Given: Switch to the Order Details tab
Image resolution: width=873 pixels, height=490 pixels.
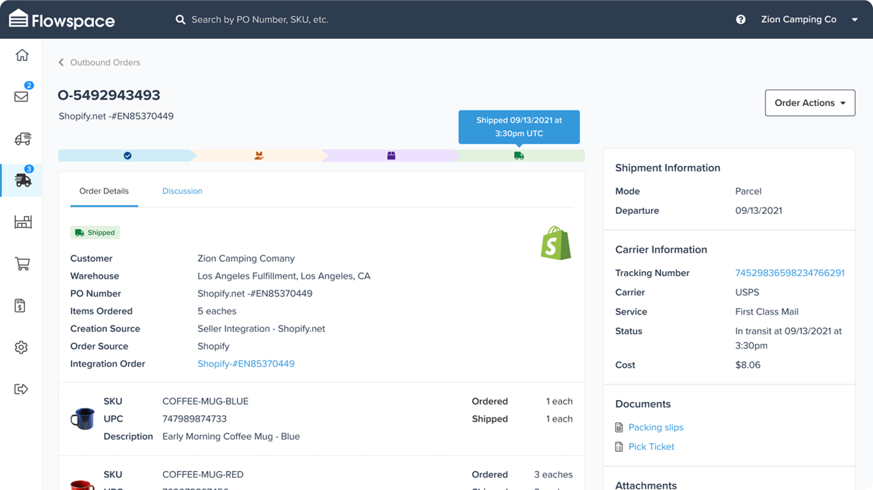Looking at the screenshot, I should click(x=104, y=191).
